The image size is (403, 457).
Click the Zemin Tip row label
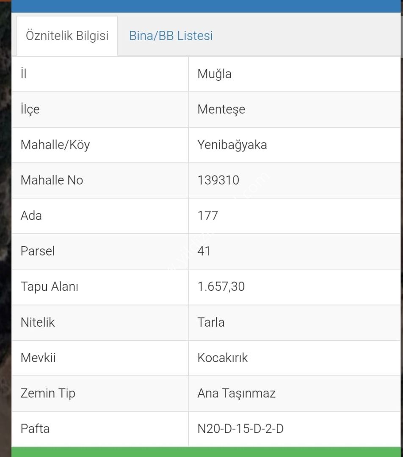48,394
